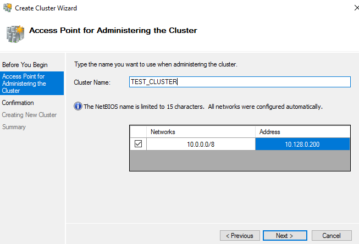Open the Before You Begin step
This screenshot has width=359, height=244.
pos(25,65)
